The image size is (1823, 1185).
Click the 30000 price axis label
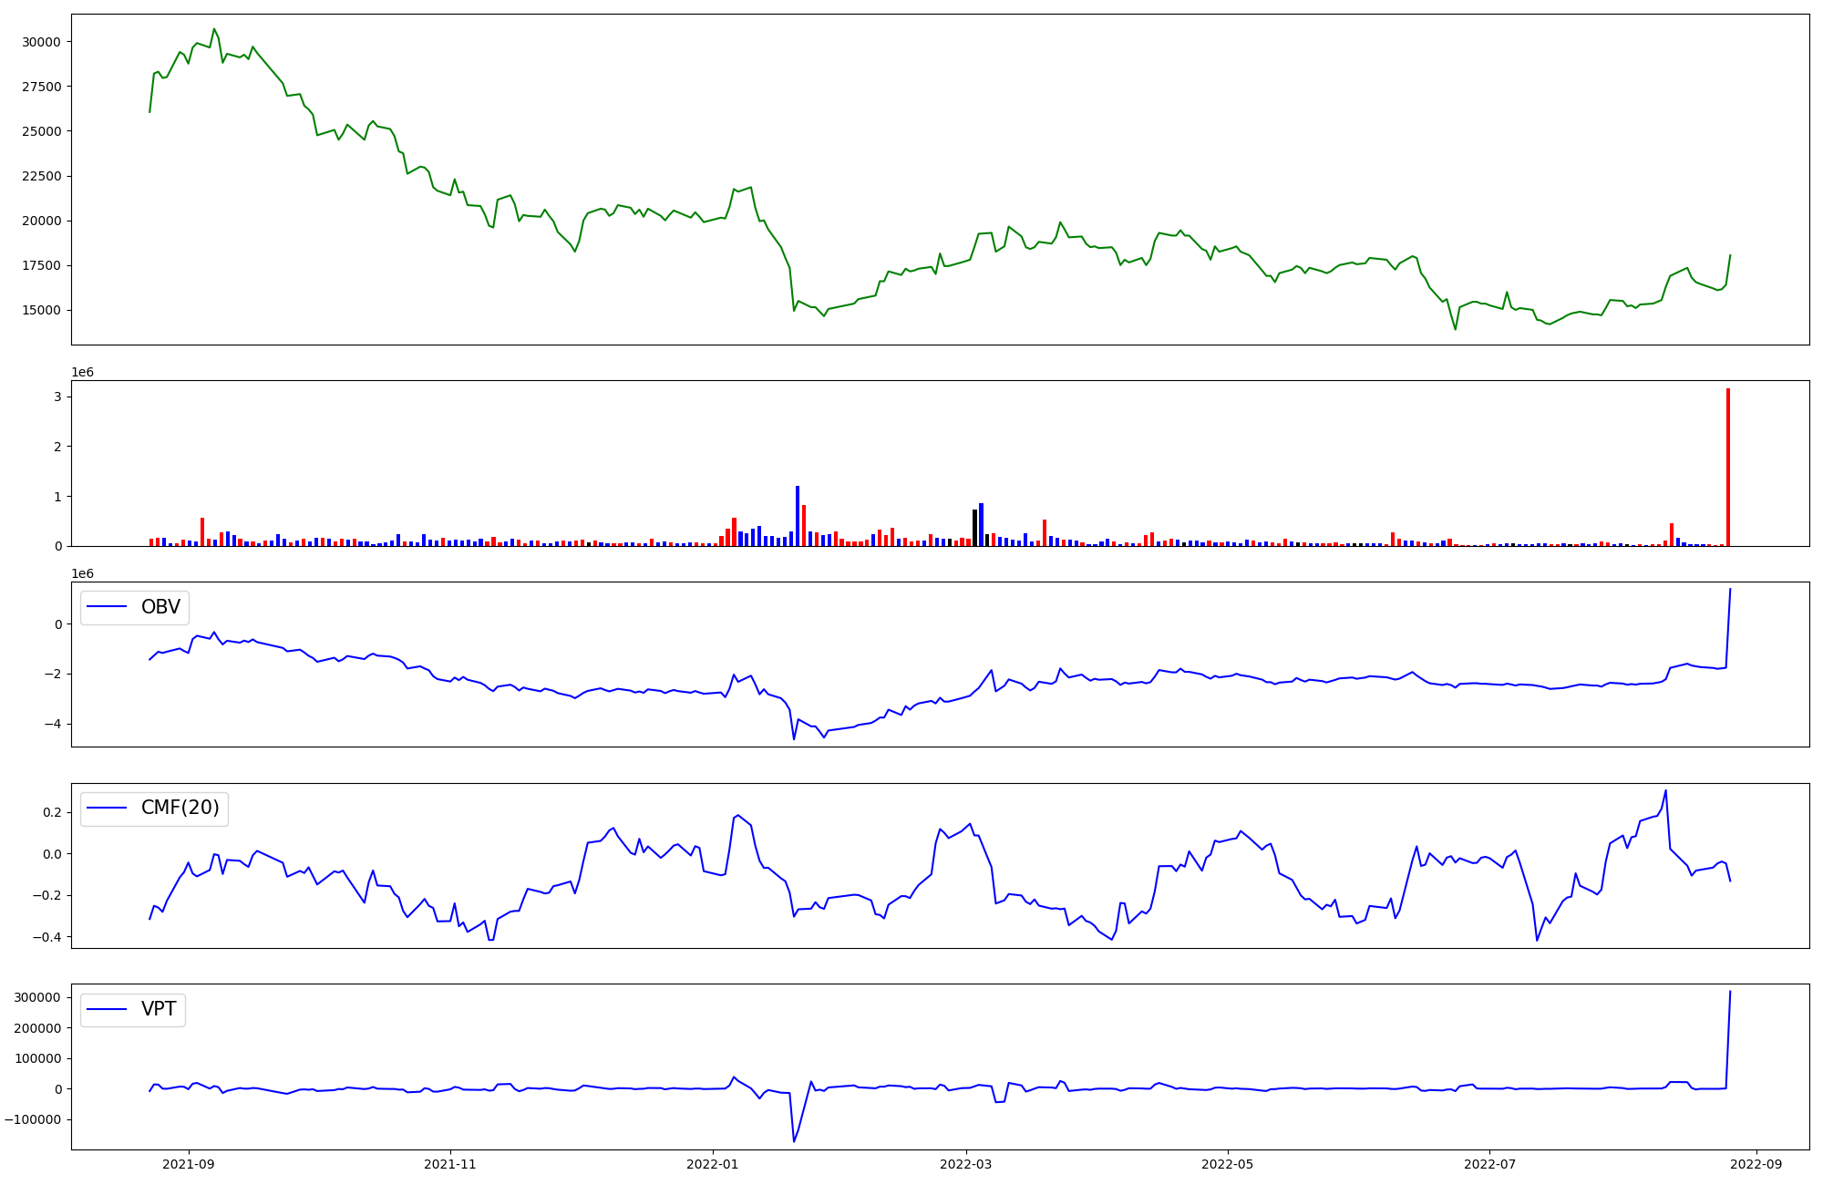point(42,42)
